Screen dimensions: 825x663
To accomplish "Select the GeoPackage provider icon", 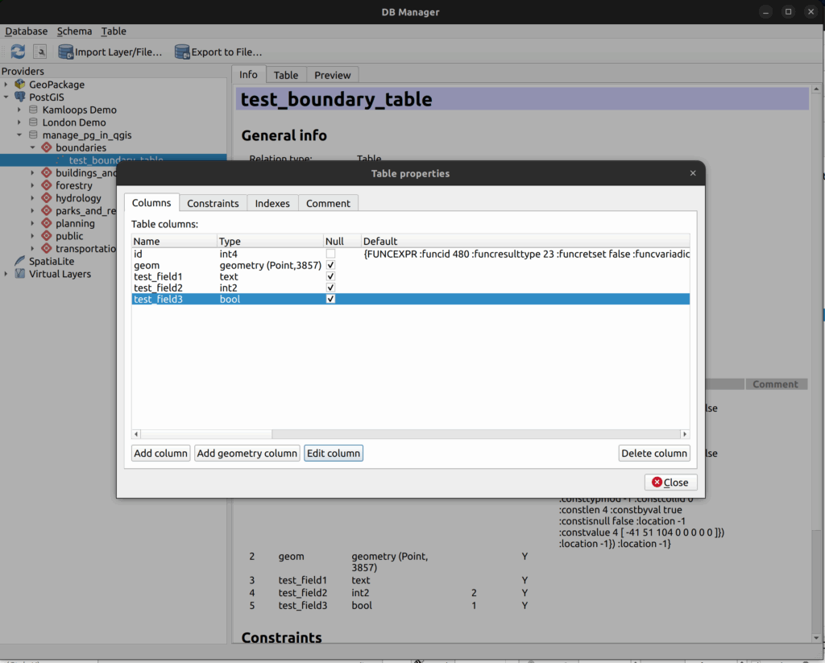I will (x=20, y=85).
